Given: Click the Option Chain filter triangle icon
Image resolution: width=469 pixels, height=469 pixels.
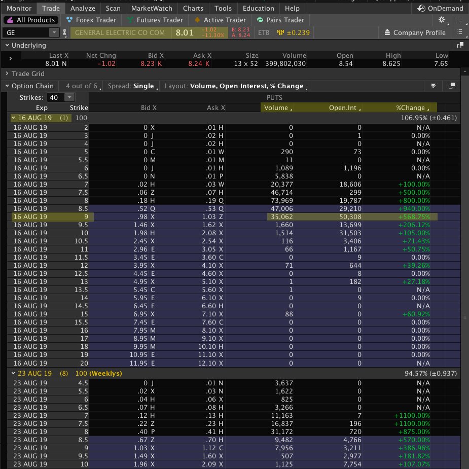Looking at the screenshot, I should point(433,86).
